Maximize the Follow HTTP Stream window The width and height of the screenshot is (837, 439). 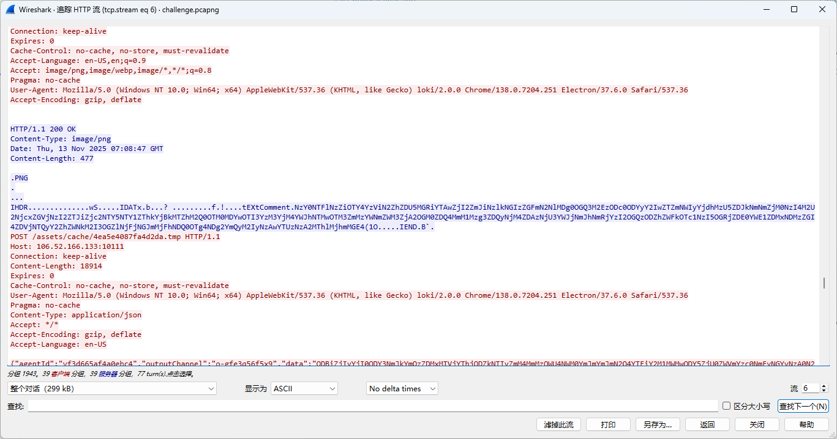tap(794, 10)
